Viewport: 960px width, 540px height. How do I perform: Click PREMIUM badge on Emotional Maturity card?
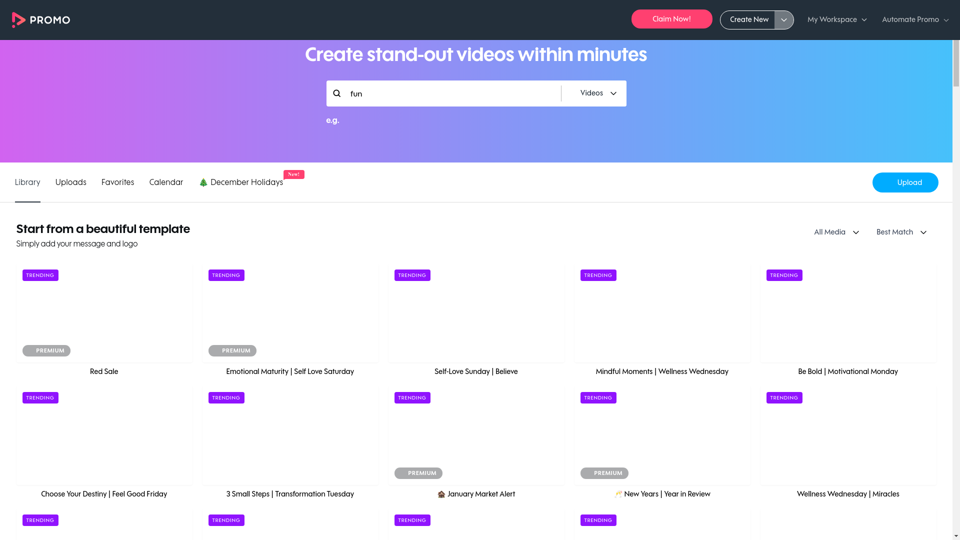[x=232, y=350]
